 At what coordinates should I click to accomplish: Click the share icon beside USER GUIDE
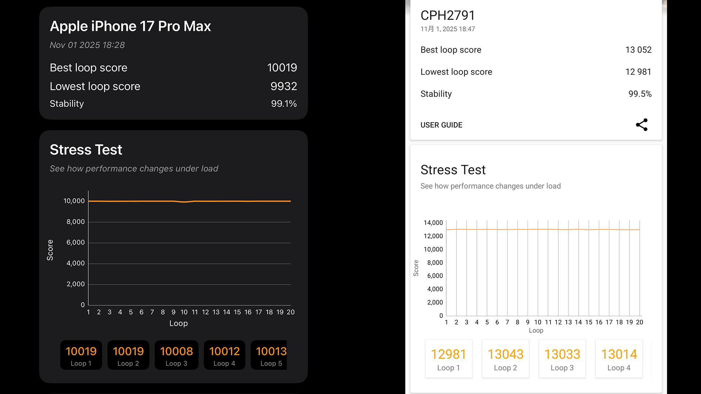tap(641, 125)
